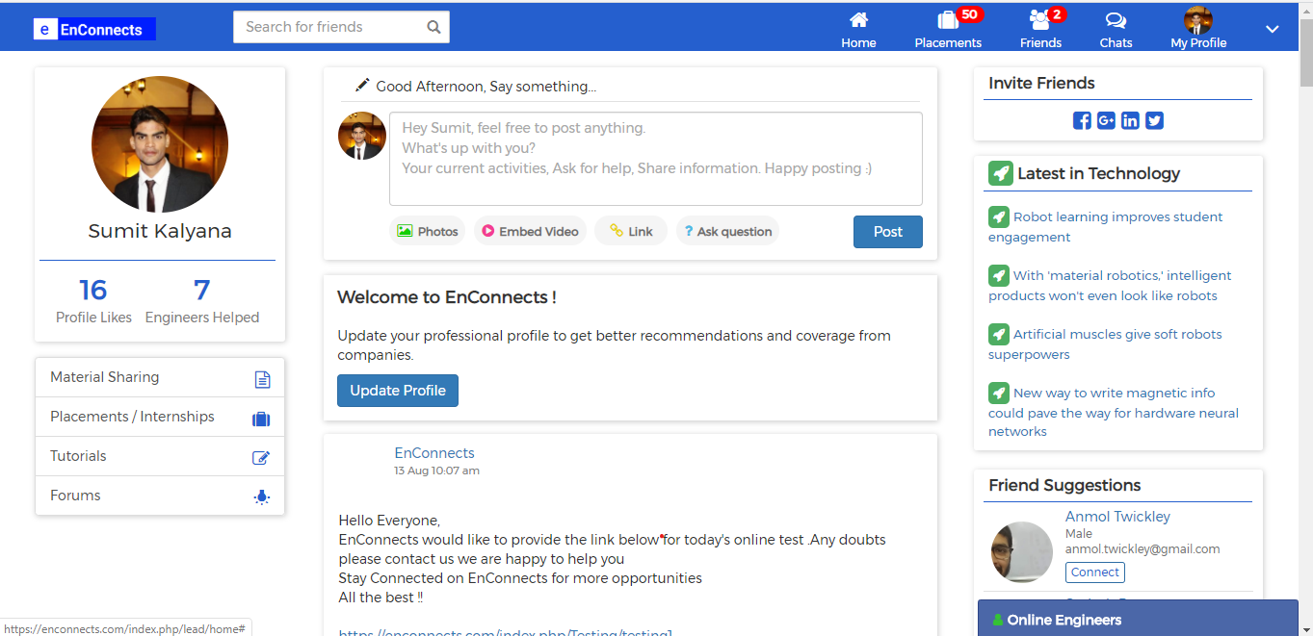This screenshot has height=636, width=1313.
Task: Click the small avatar beside post box
Action: pyautogui.click(x=362, y=136)
